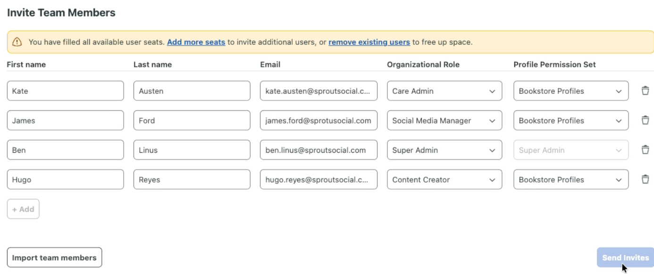Click Import team members button
Image resolution: width=654 pixels, height=274 pixels.
tap(54, 257)
